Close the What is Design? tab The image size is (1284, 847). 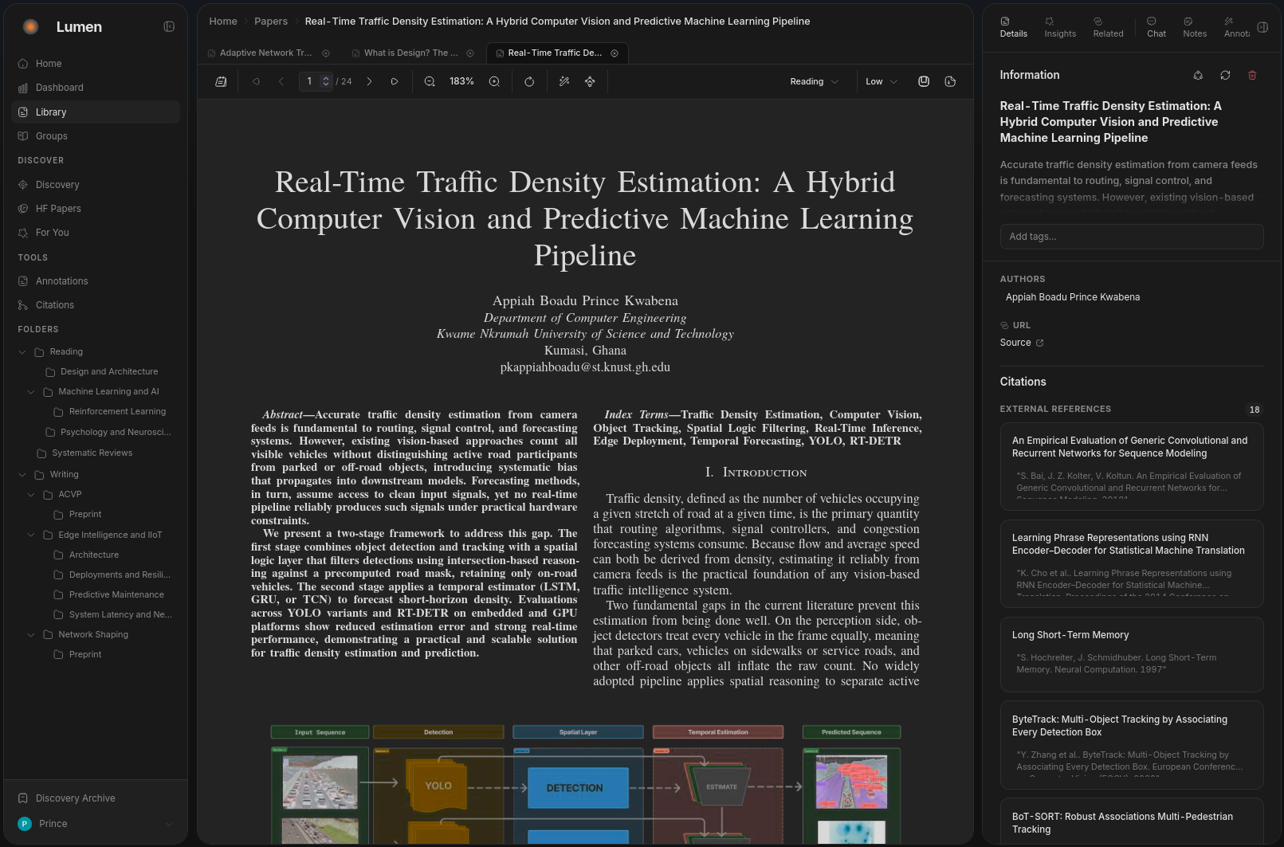[470, 53]
